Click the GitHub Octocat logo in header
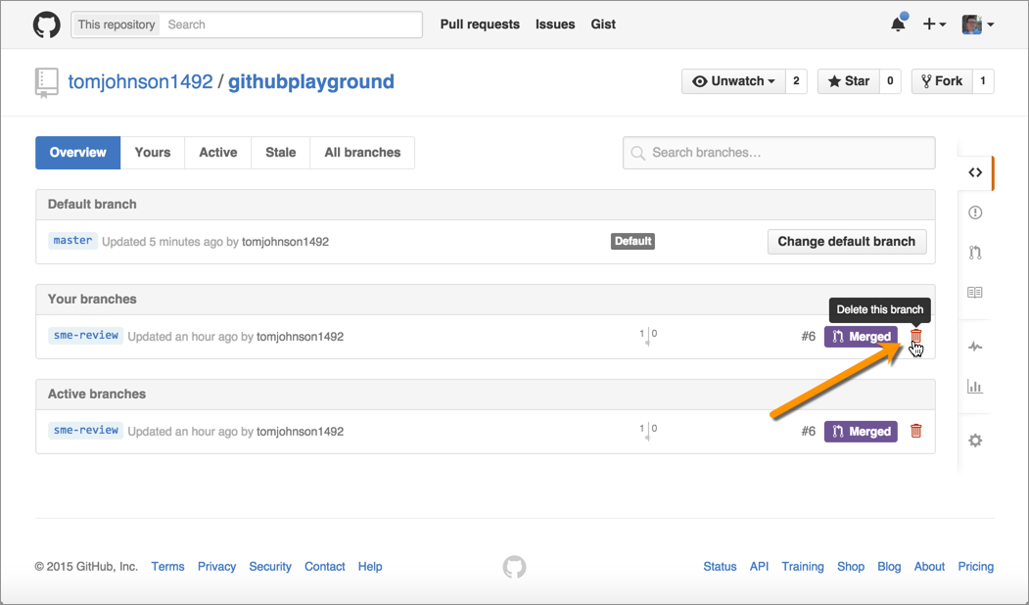1029x605 pixels. point(46,24)
